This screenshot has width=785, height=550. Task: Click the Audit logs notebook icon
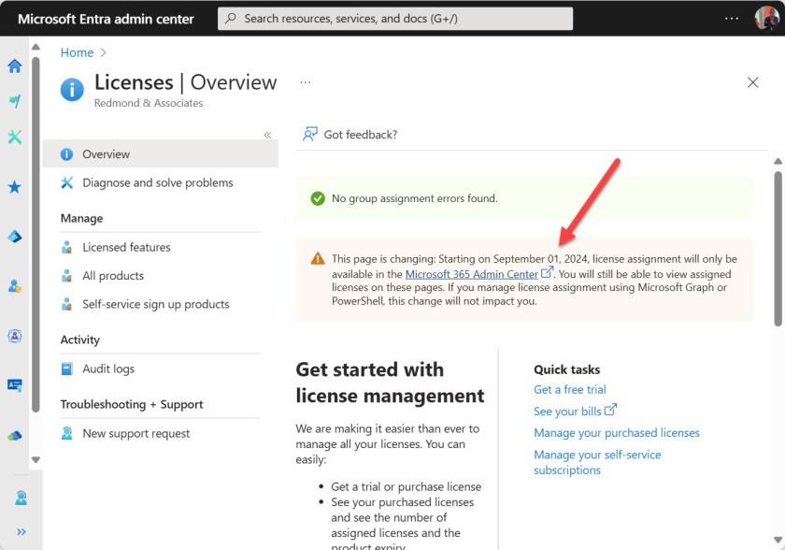pos(66,369)
